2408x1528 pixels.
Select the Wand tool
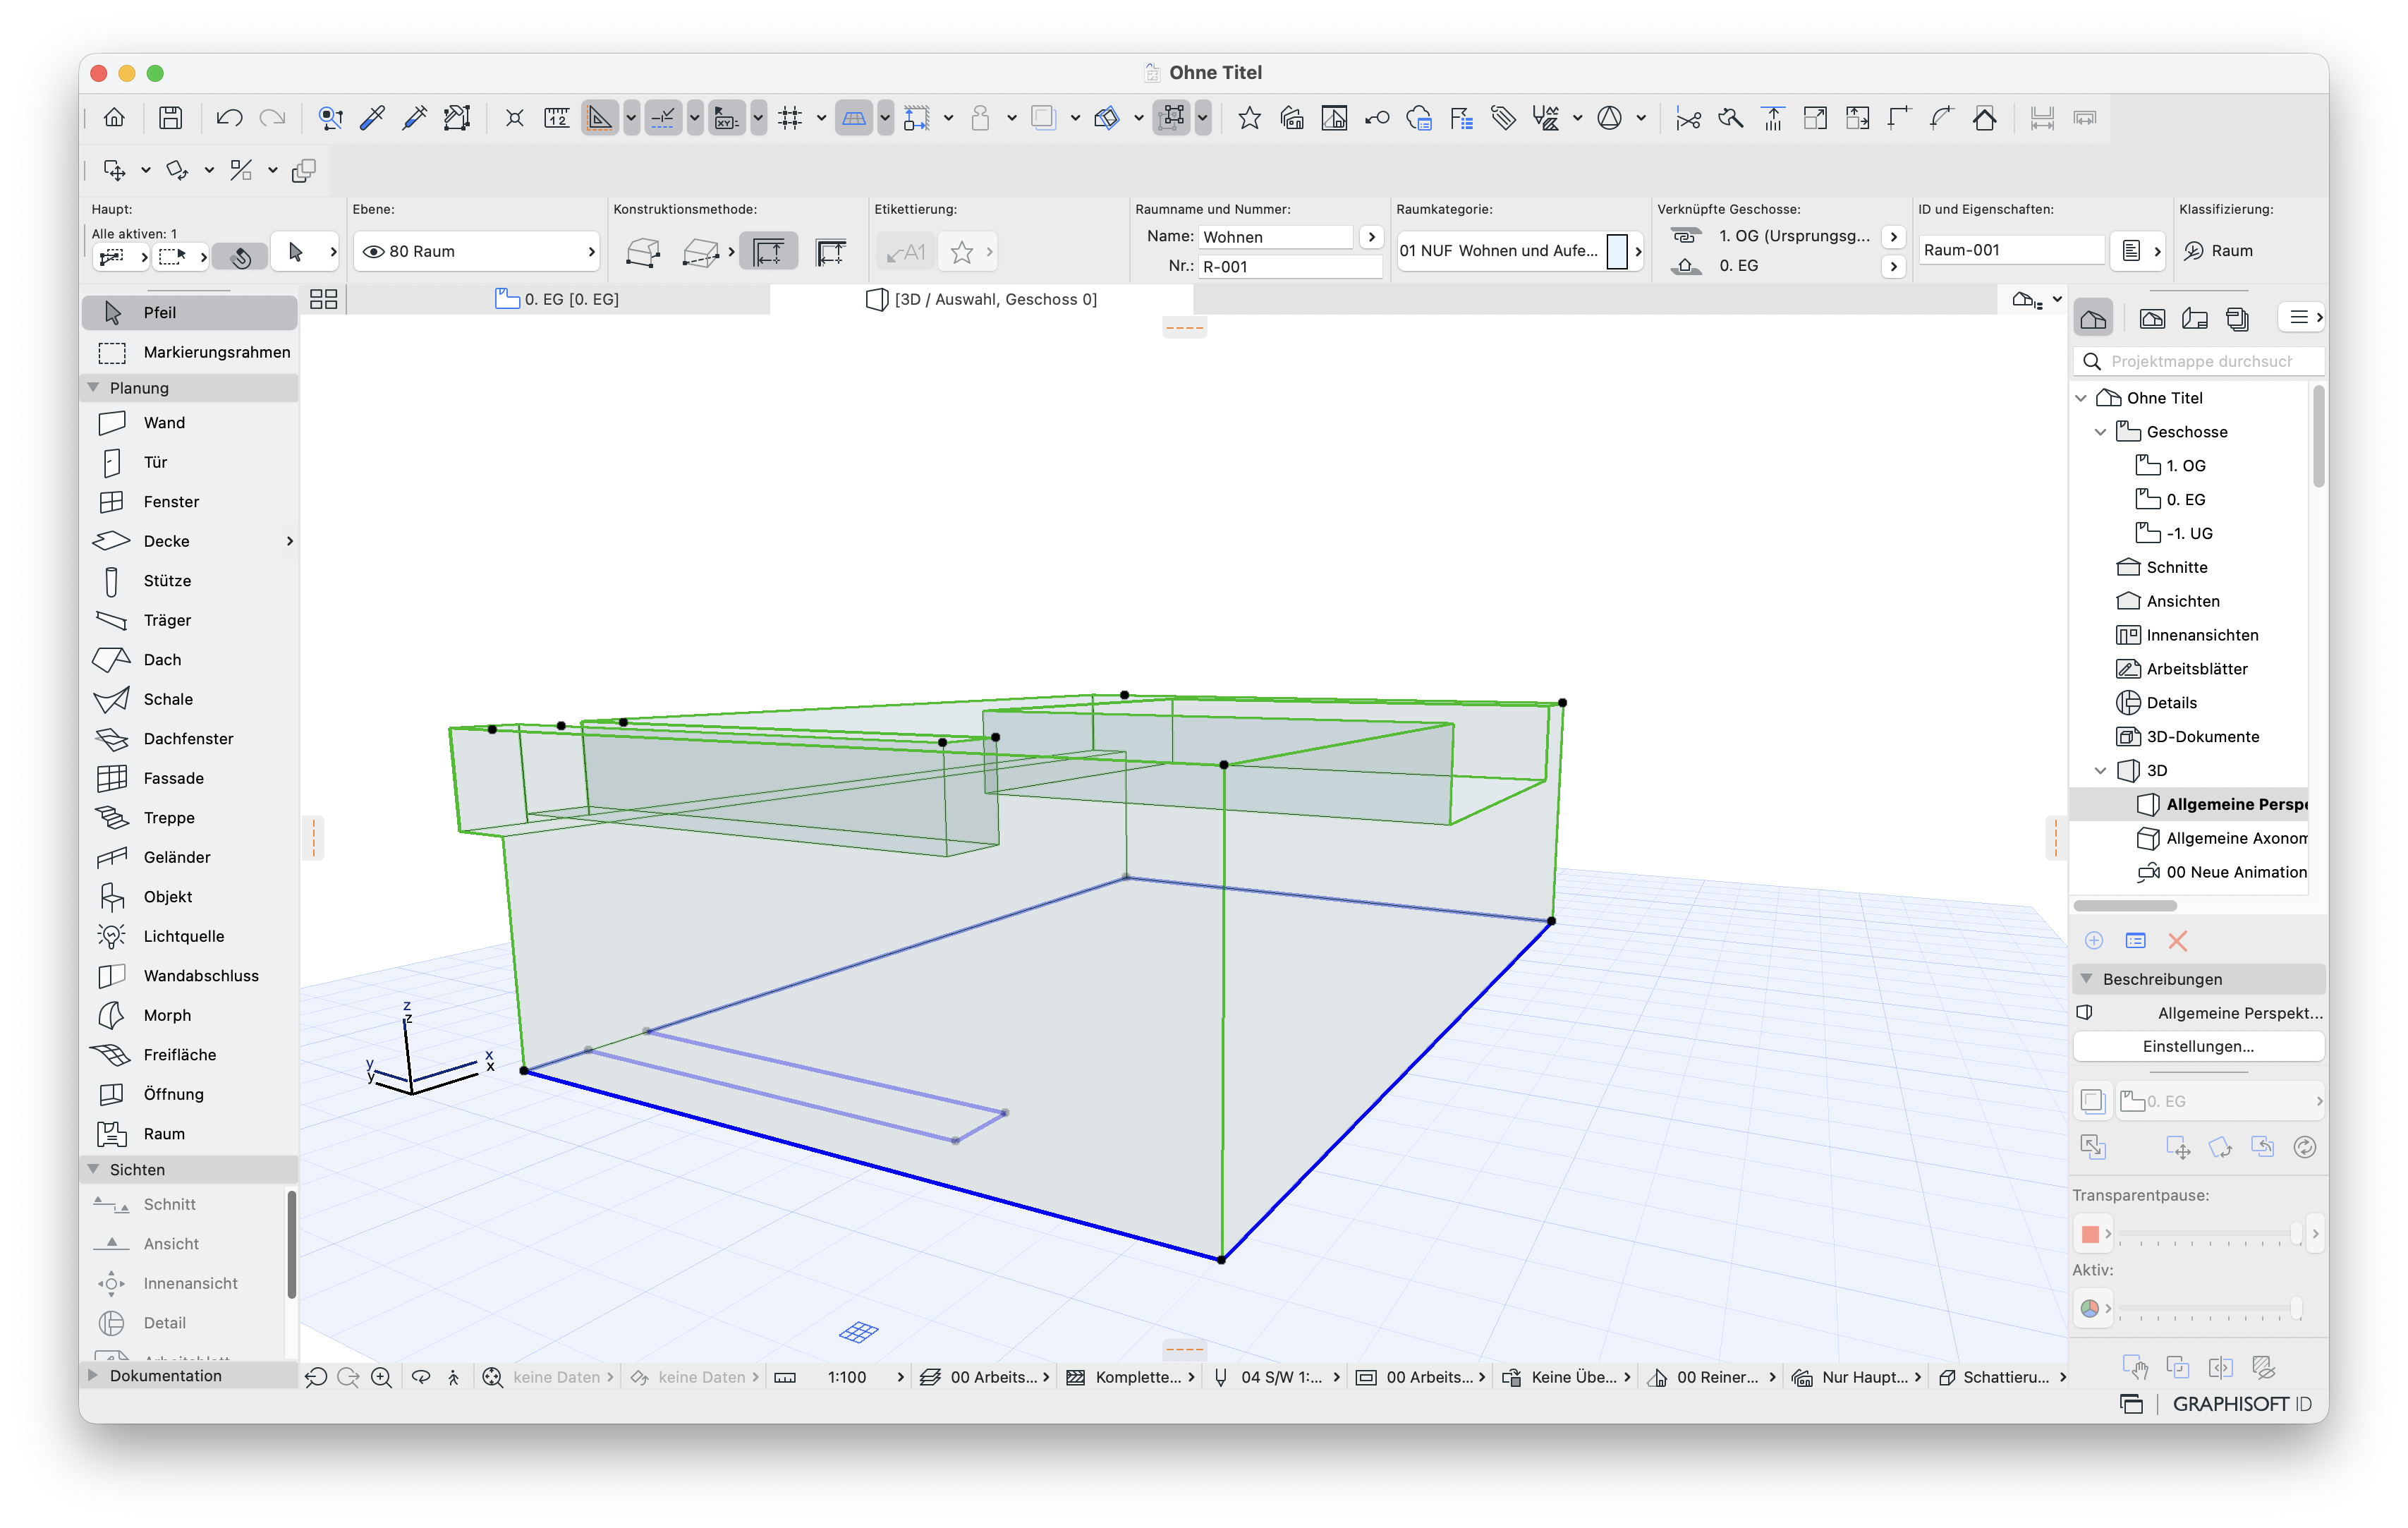[189, 423]
